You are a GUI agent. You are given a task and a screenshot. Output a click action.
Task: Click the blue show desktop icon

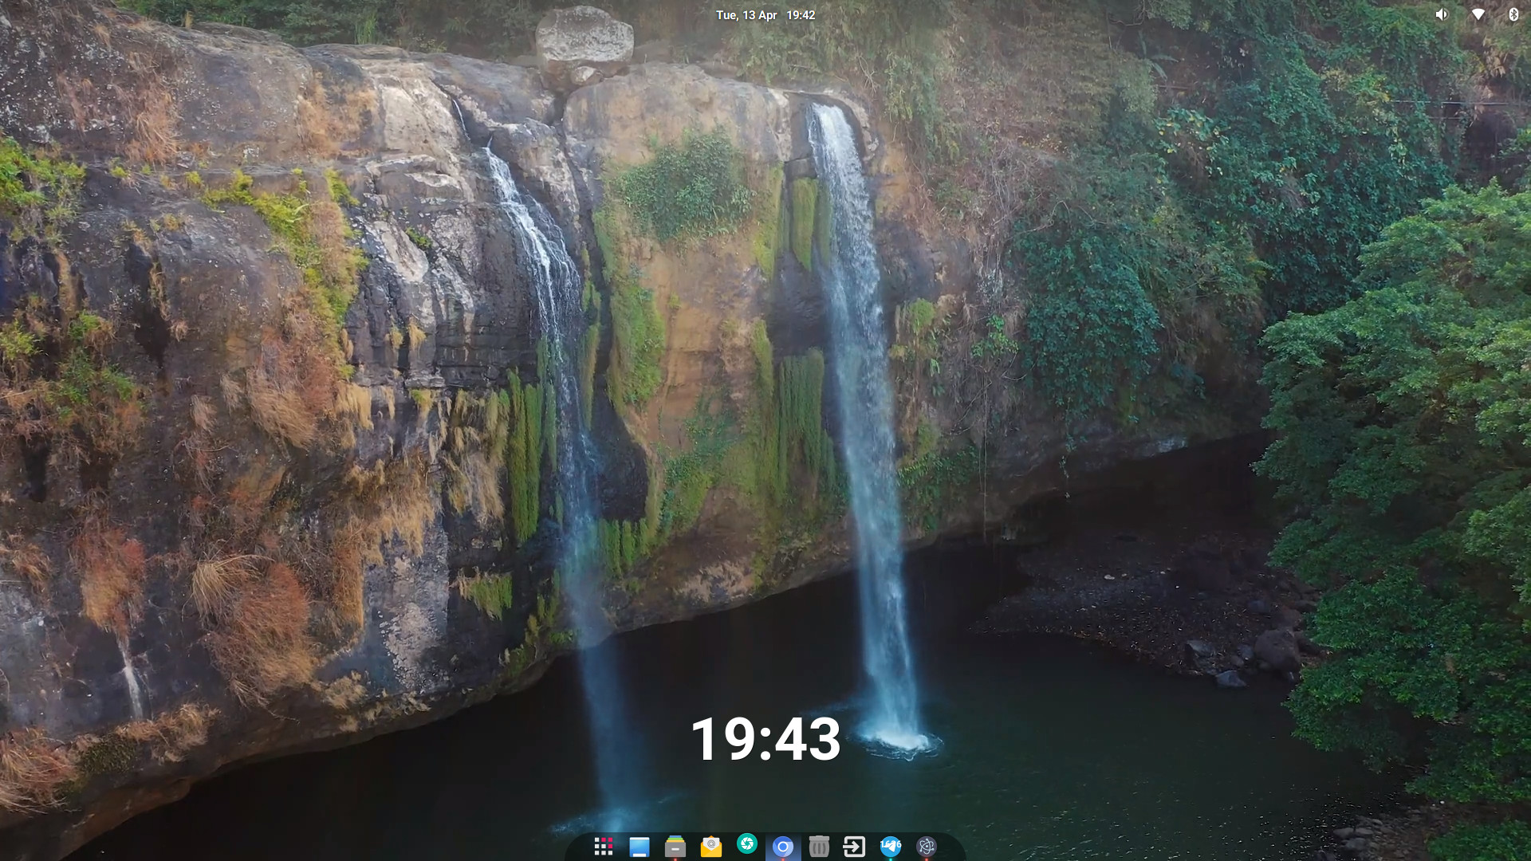click(x=639, y=847)
